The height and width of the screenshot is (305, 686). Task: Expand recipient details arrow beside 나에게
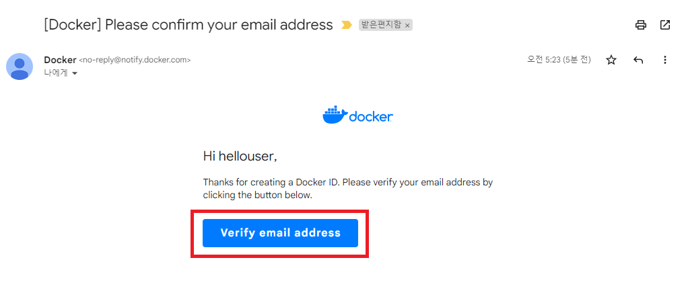tap(75, 73)
